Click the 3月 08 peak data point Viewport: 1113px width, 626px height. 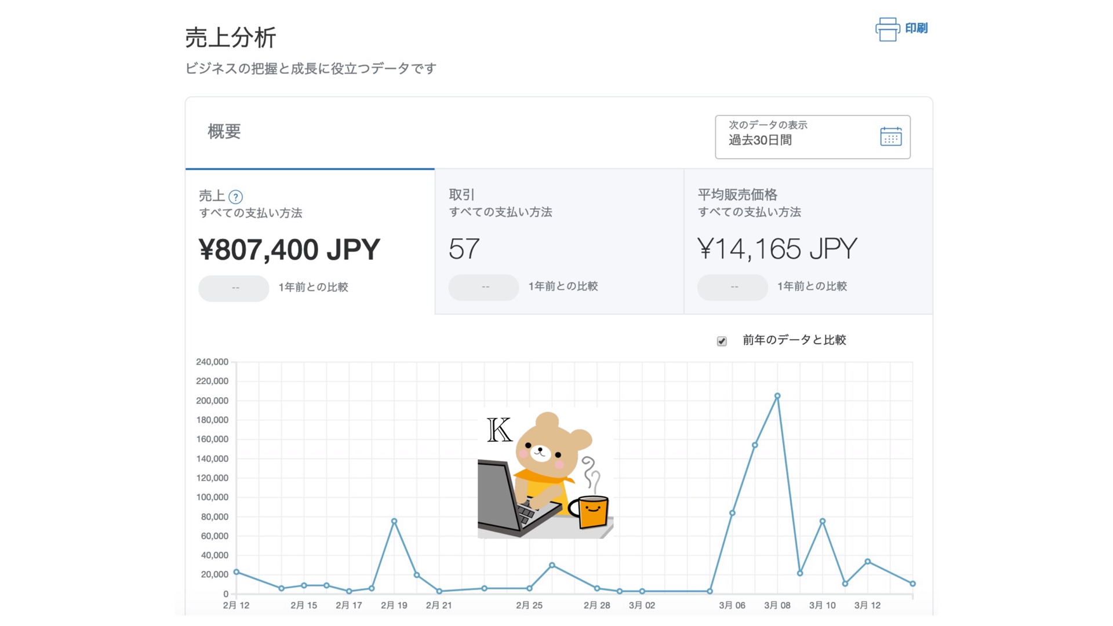(x=777, y=396)
